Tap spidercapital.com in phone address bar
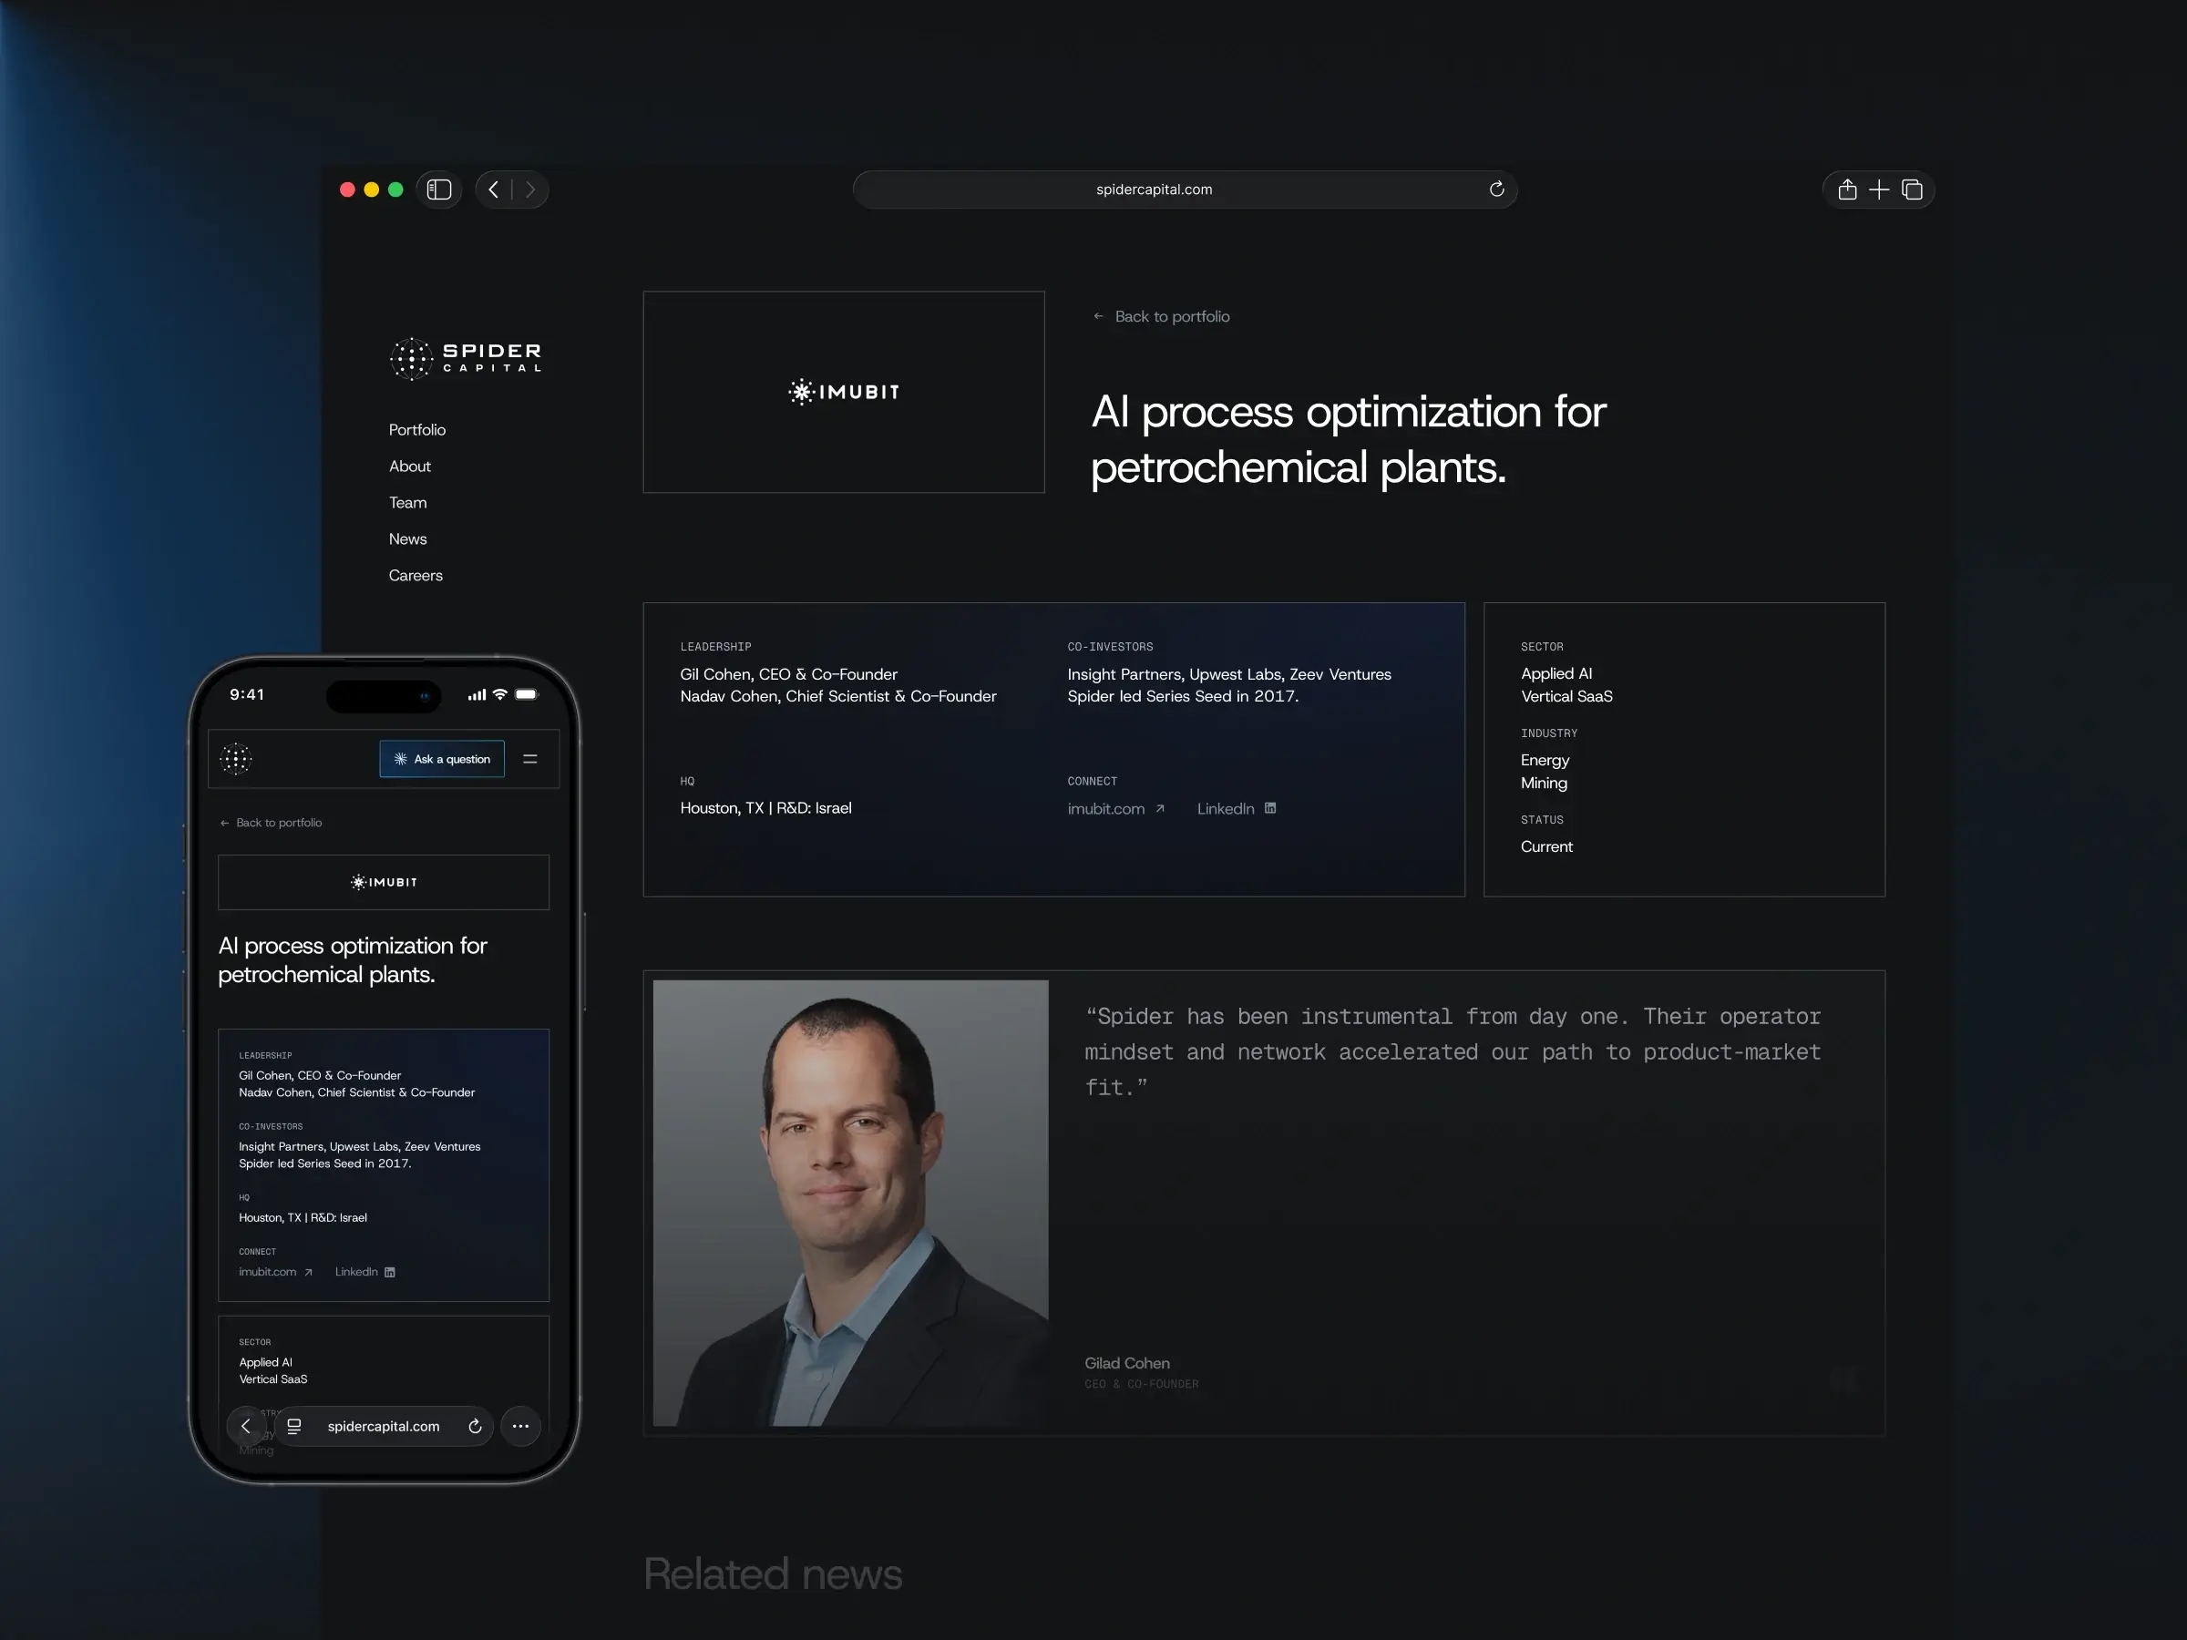Image resolution: width=2187 pixels, height=1640 pixels. pos(384,1427)
